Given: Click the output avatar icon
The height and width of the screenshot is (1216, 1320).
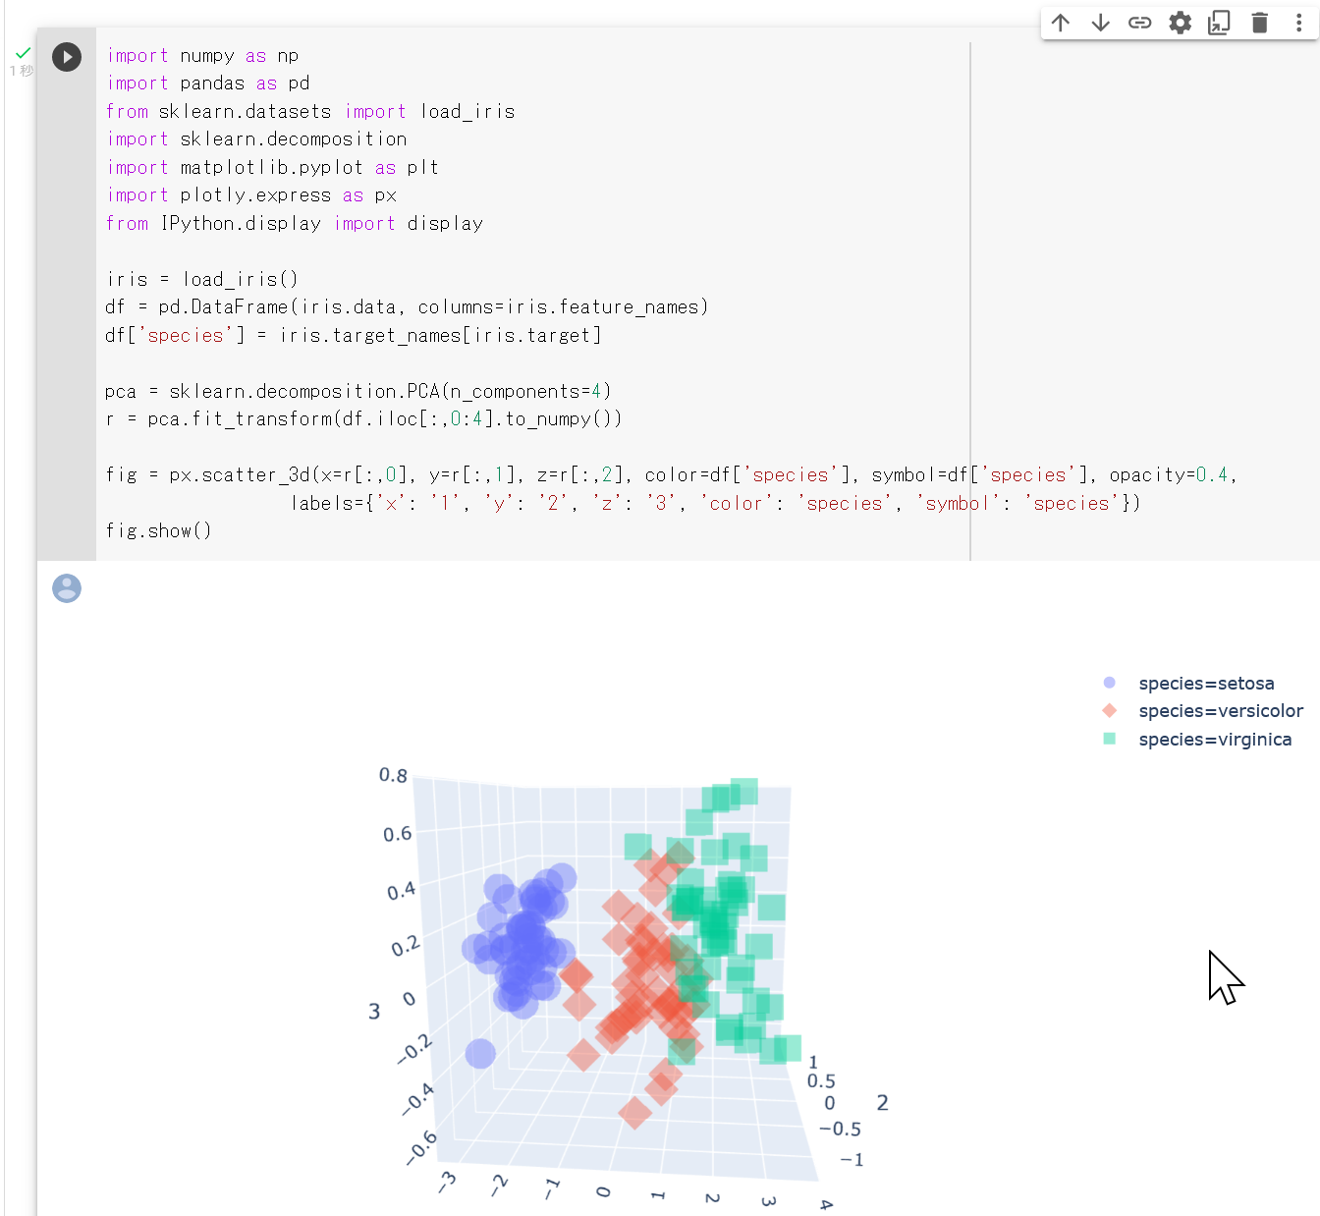Looking at the screenshot, I should [67, 588].
